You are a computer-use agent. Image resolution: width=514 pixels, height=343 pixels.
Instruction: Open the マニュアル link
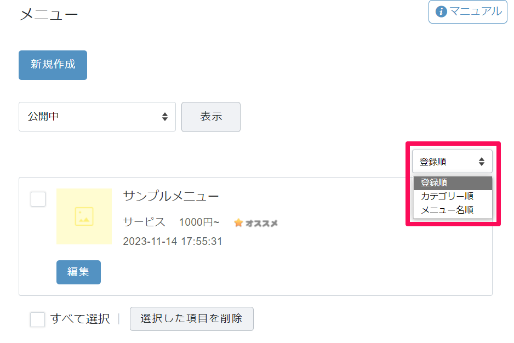468,12
